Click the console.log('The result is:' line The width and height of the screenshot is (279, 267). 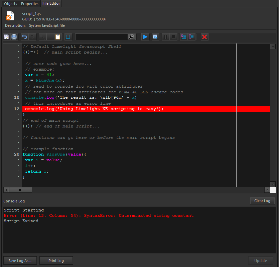point(81,97)
